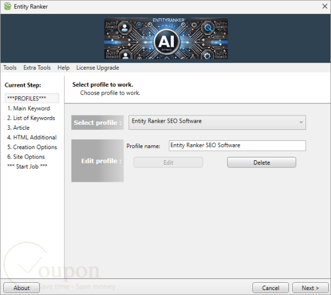The width and height of the screenshot is (331, 295).
Task: Click the Edit profile button
Action: [x=168, y=162]
